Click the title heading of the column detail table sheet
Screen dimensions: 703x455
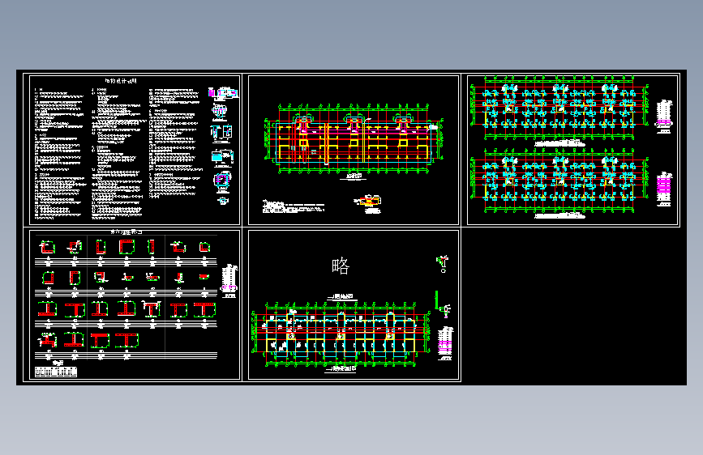tap(126, 232)
